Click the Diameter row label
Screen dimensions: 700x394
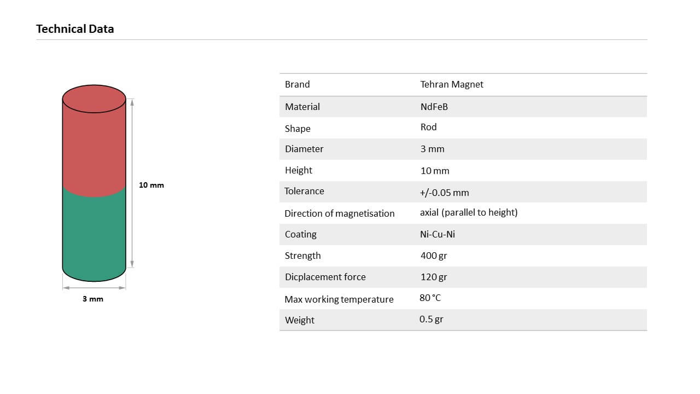304,149
